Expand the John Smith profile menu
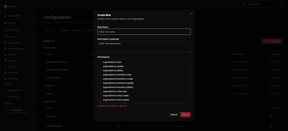288x131 pixels. click(32, 111)
